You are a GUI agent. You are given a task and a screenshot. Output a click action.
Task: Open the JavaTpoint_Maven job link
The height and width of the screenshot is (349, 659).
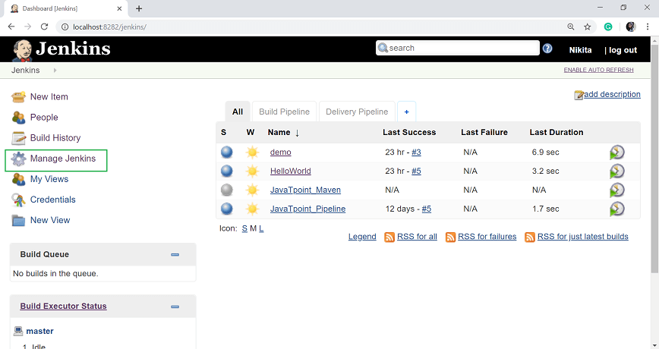pyautogui.click(x=305, y=190)
